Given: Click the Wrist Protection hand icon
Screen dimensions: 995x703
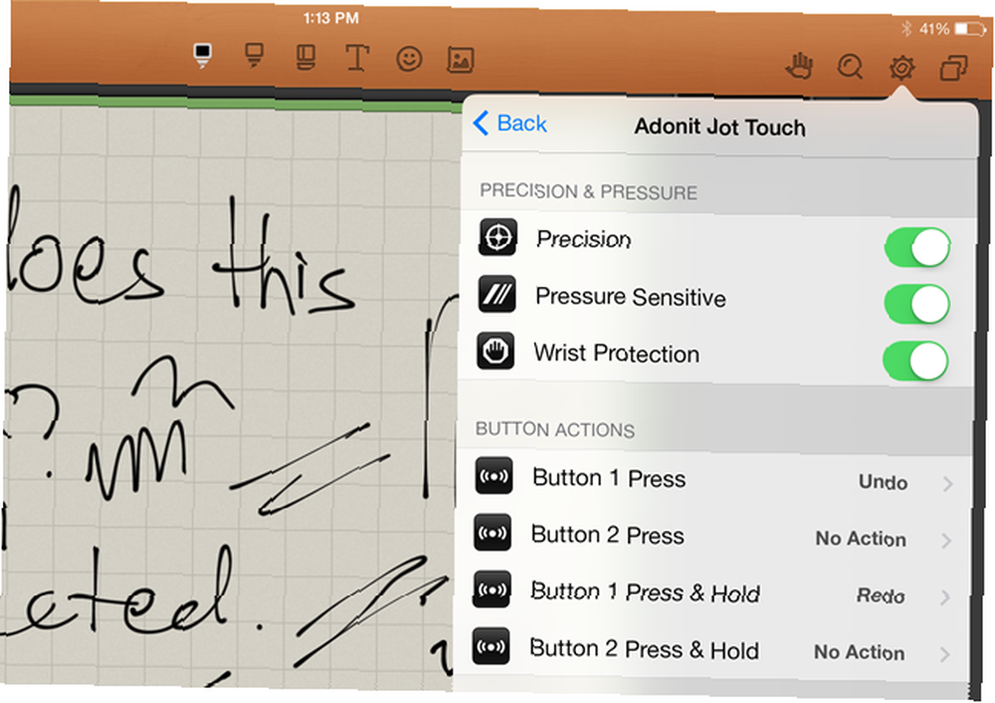Looking at the screenshot, I should coord(496,351).
